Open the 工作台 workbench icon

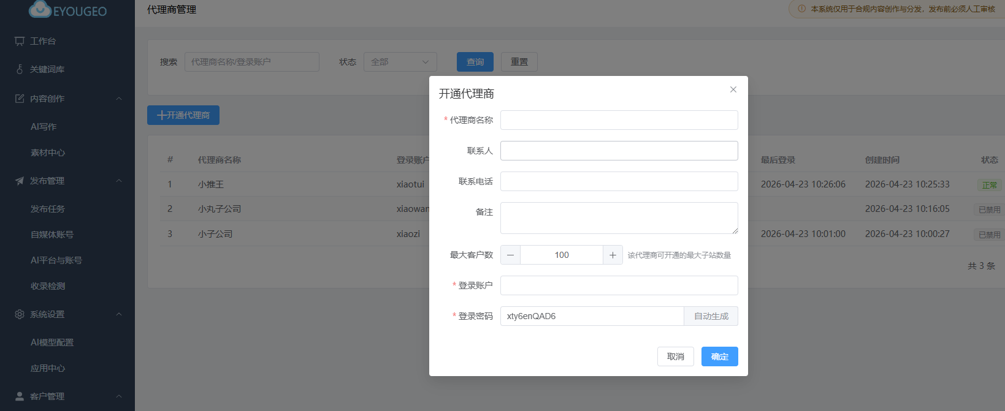pos(20,41)
